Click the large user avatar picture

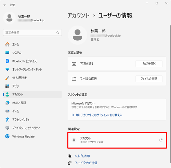78,35
